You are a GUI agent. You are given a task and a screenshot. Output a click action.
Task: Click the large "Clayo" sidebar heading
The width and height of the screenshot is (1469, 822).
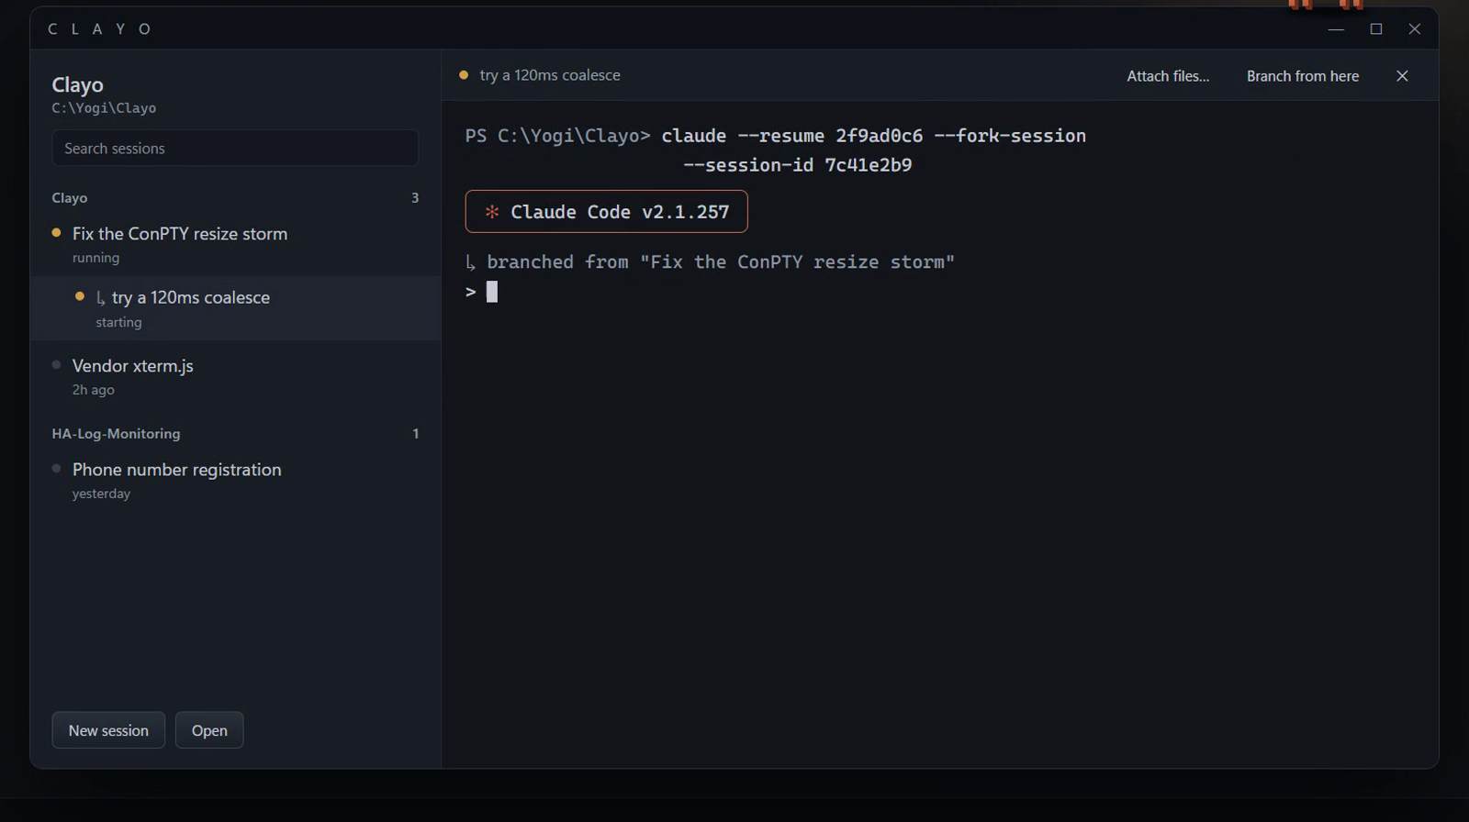click(x=78, y=85)
